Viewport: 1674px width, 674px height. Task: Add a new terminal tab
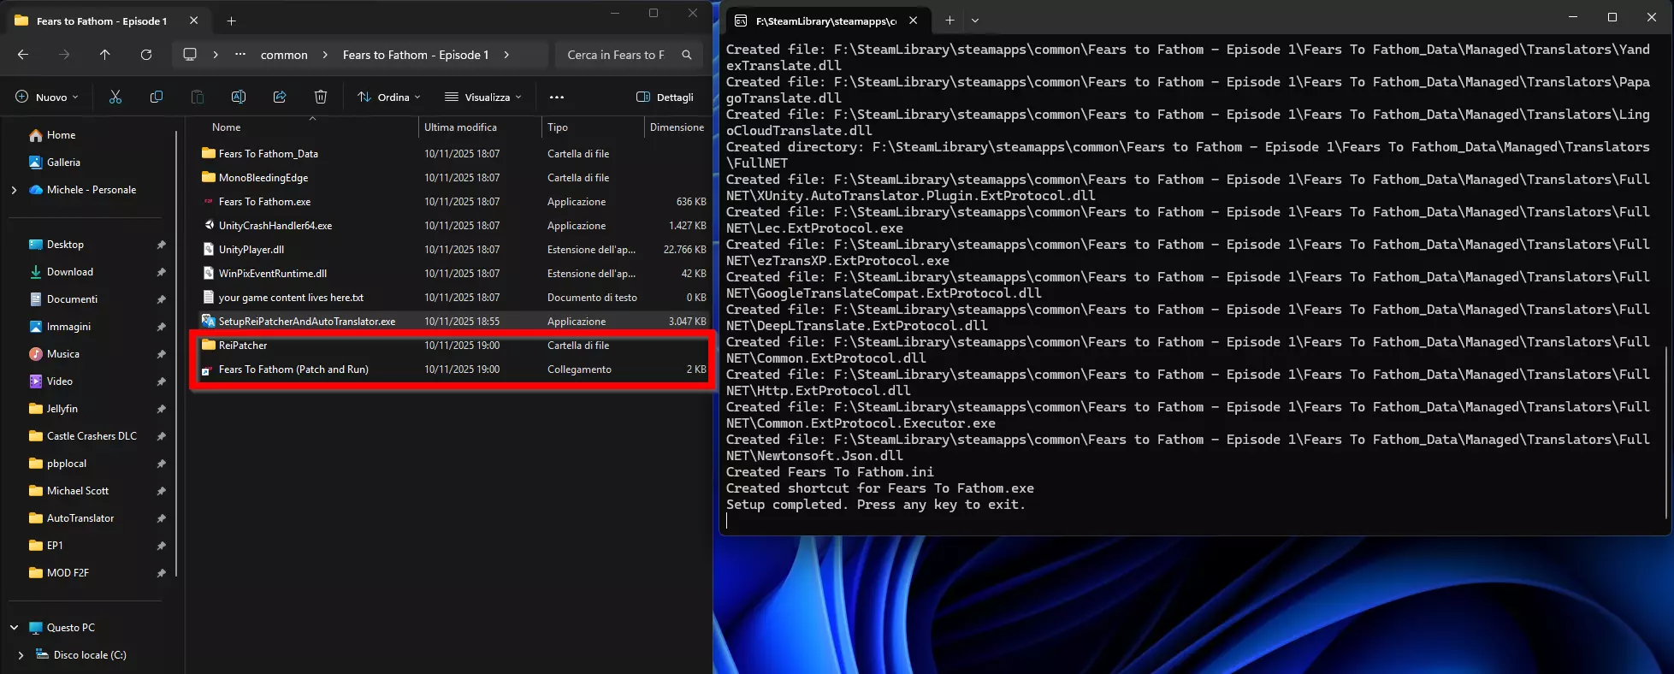949,21
